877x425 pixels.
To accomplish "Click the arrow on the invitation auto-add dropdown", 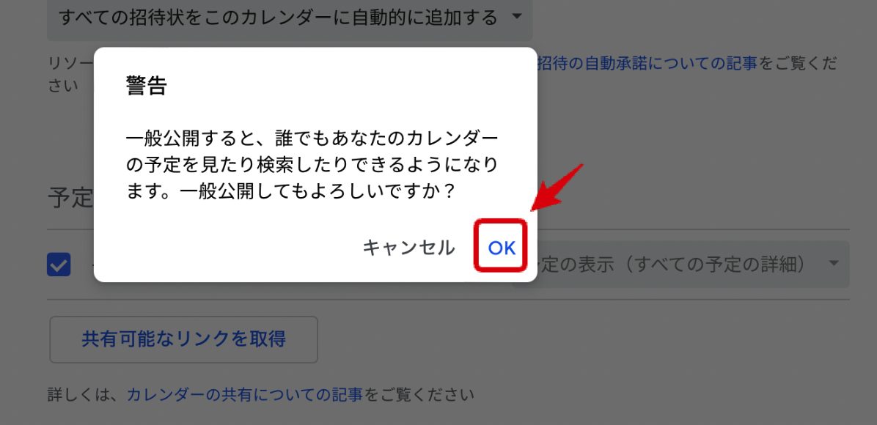I will coord(517,17).
